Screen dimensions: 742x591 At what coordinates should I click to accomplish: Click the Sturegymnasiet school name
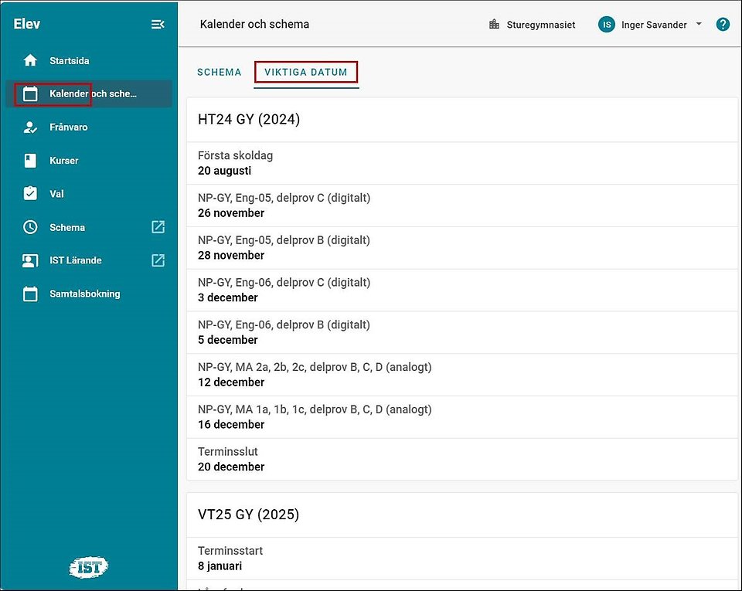tap(540, 25)
